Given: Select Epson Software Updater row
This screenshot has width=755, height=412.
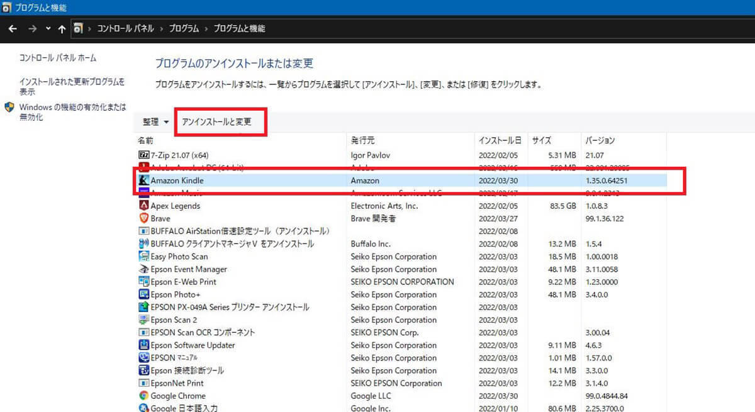Looking at the screenshot, I should pyautogui.click(x=193, y=345).
